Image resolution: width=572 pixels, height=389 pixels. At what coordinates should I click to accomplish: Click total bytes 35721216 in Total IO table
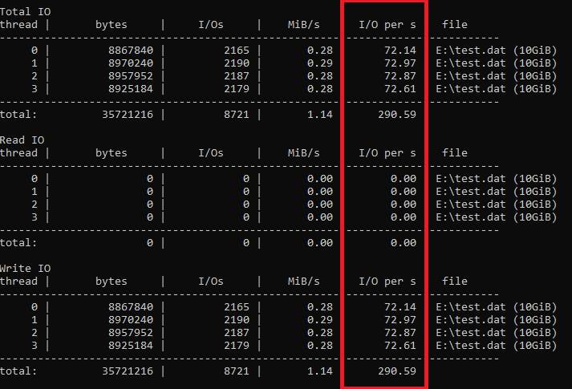pyautogui.click(x=128, y=115)
